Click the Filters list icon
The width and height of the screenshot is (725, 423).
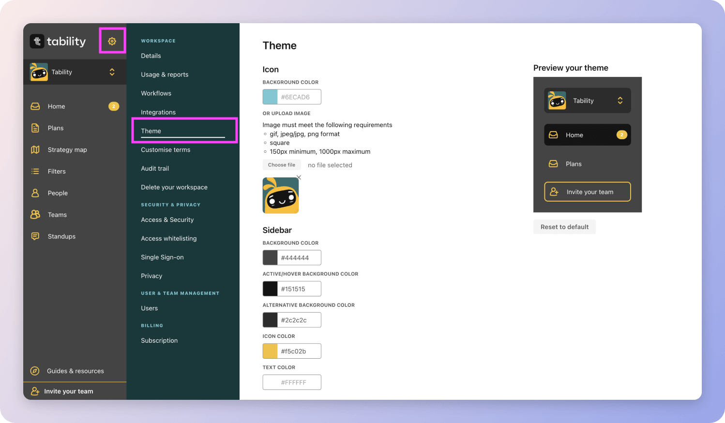[x=35, y=171]
